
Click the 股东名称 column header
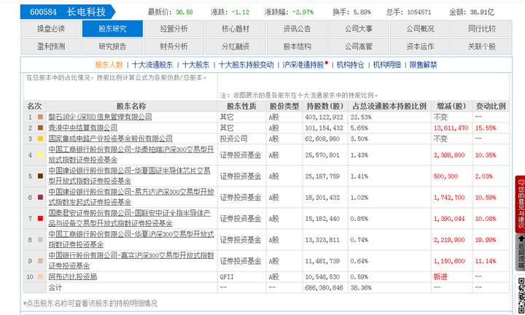click(x=131, y=106)
